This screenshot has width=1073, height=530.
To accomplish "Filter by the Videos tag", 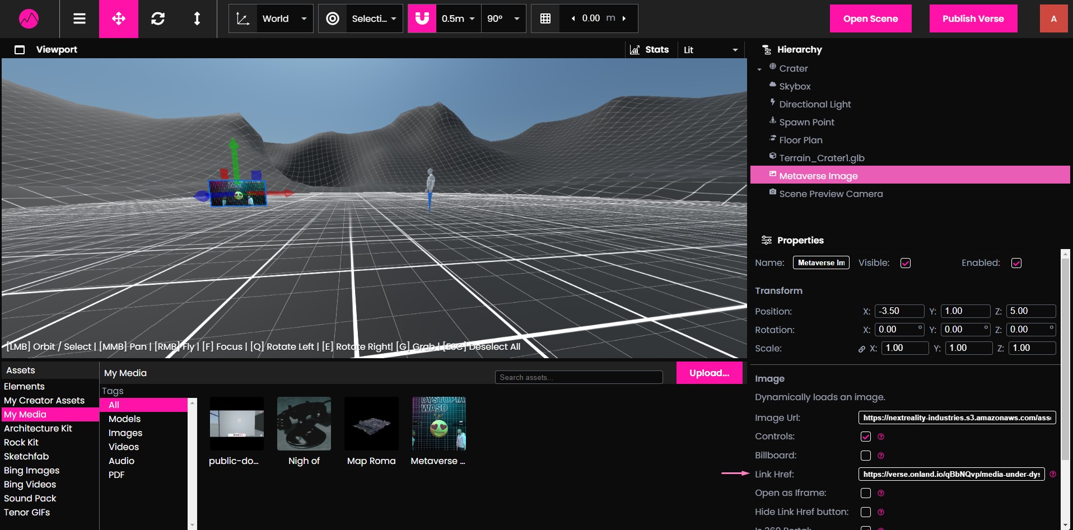I will pos(124,447).
